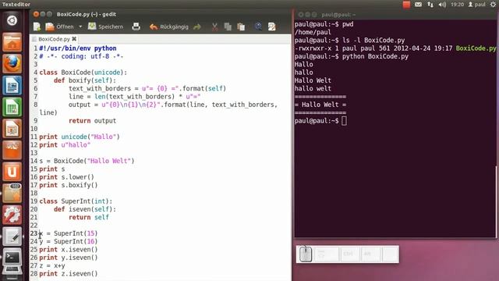The height and width of the screenshot is (281, 499).
Task: Paste from clipboard via the paste icon
Action: click(241, 27)
